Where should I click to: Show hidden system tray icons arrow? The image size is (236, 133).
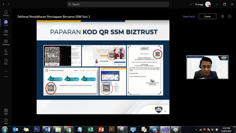coord(196,130)
